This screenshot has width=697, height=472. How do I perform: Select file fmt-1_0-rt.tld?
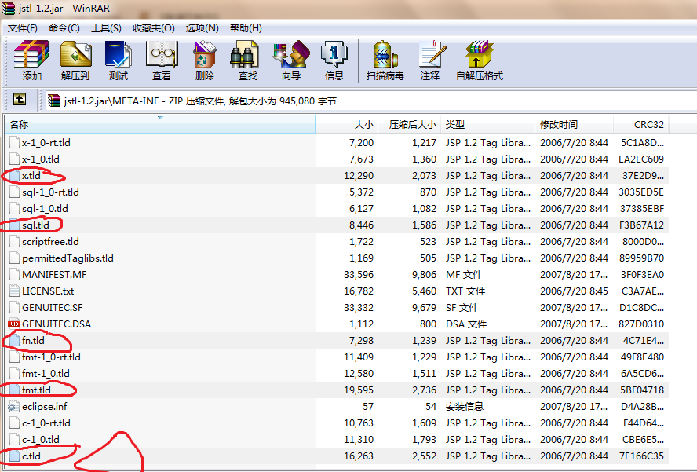click(x=51, y=357)
